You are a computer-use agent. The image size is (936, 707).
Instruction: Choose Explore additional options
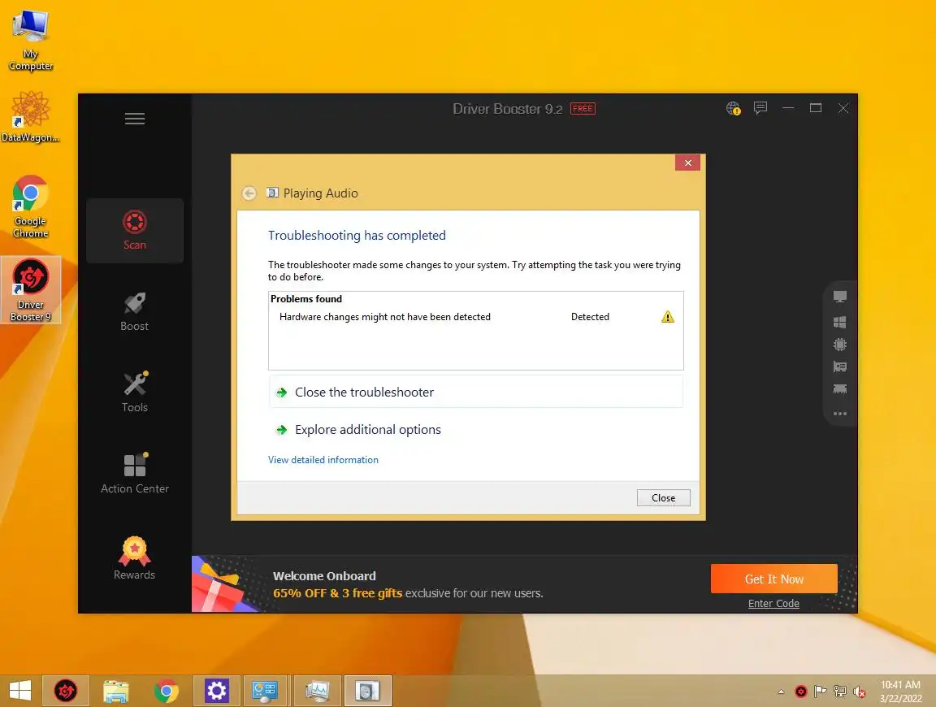(476, 430)
